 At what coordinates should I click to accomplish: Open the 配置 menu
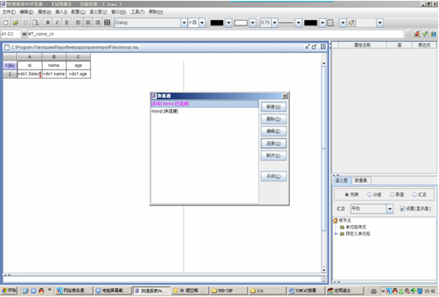tap(78, 11)
